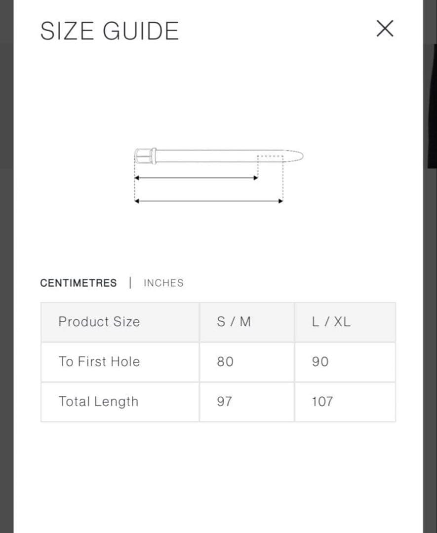Click the SIZE GUIDE heading

(109, 31)
